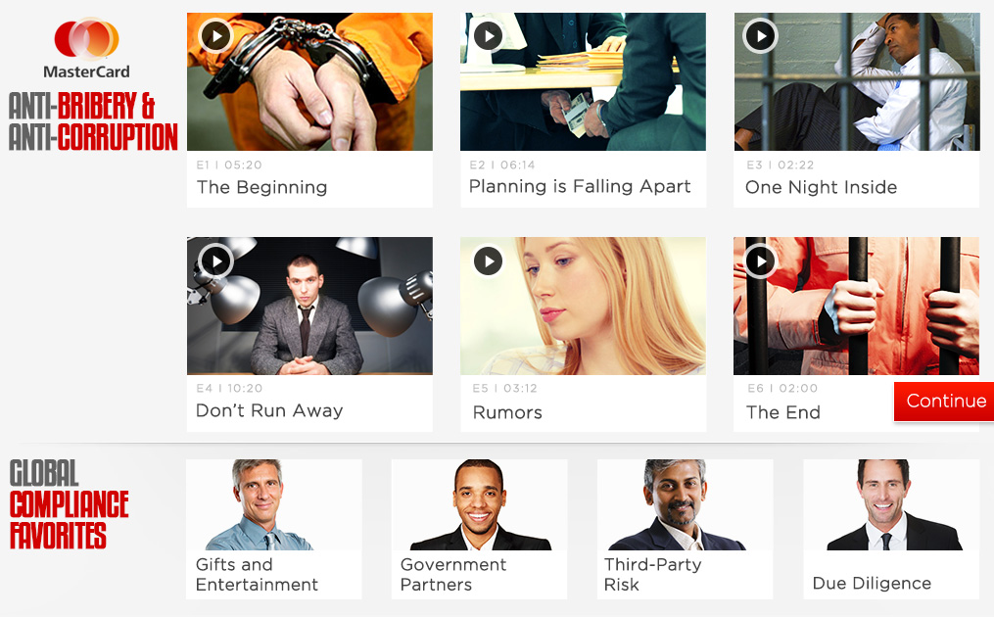Select One Night Inside title text
Screen dimensions: 994x617
[821, 187]
